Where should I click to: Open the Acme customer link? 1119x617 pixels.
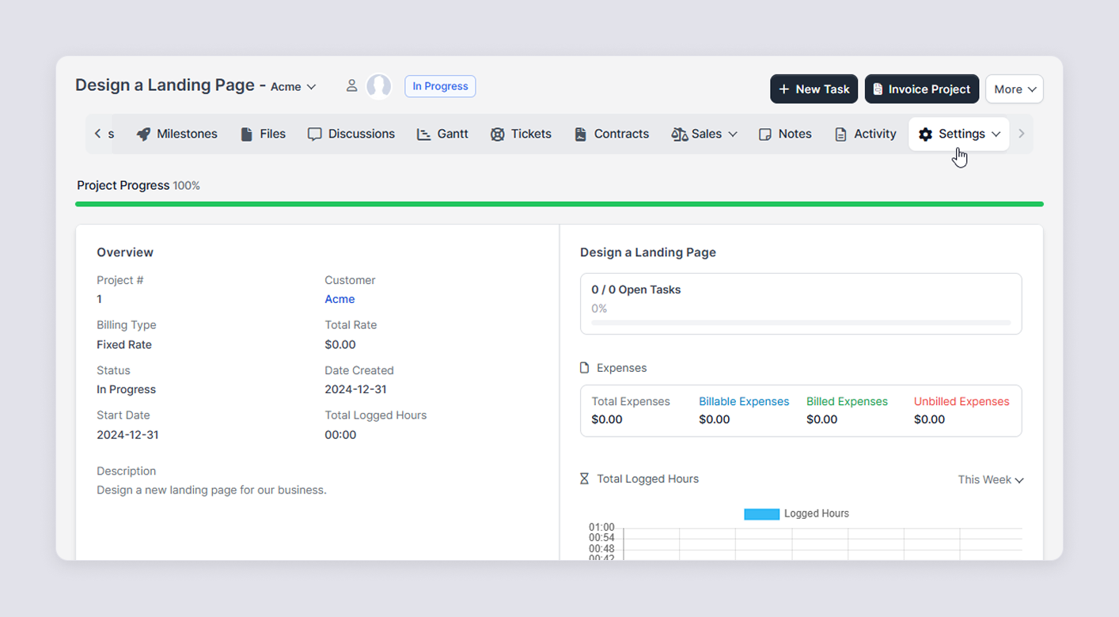coord(339,299)
